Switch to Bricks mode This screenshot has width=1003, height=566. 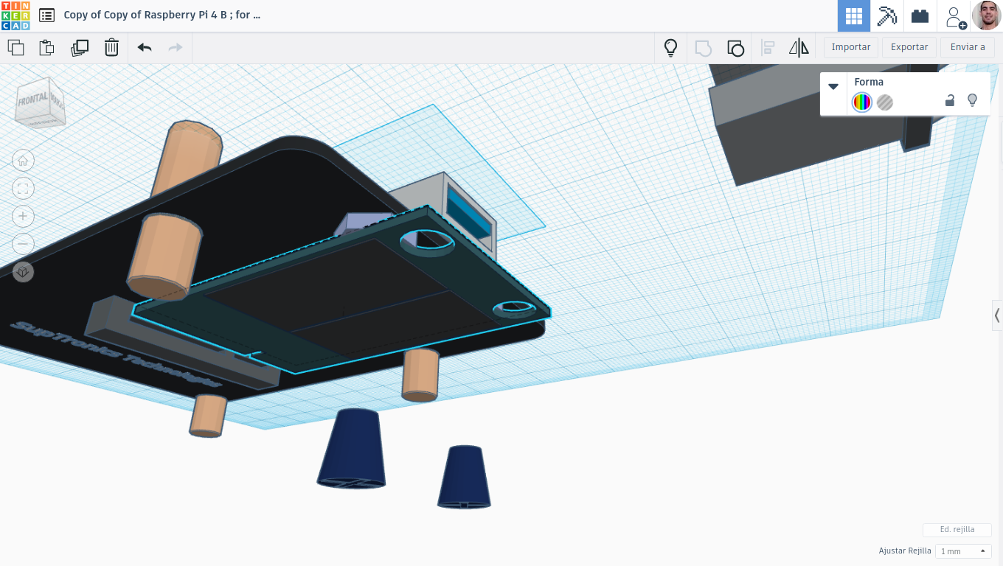(920, 15)
